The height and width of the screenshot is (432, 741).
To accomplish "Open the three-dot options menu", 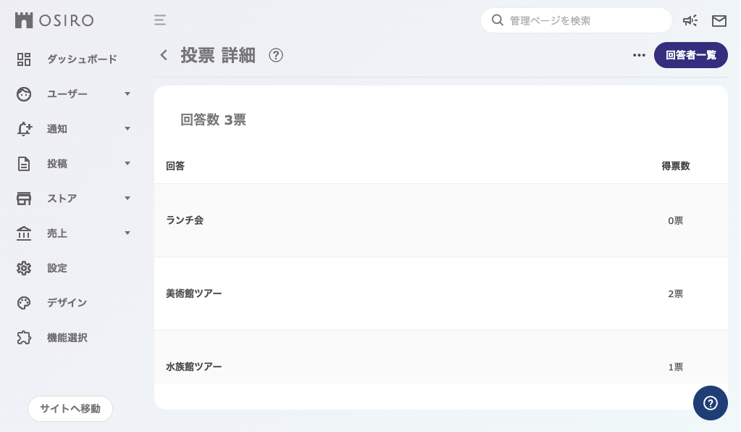I will click(639, 55).
